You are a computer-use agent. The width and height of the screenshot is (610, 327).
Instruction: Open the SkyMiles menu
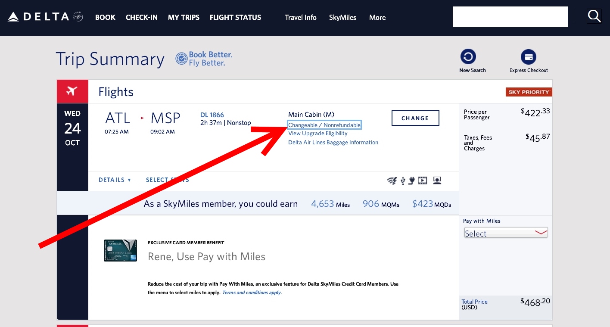(342, 18)
